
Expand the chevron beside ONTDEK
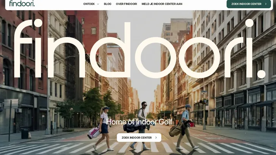click(x=98, y=4)
